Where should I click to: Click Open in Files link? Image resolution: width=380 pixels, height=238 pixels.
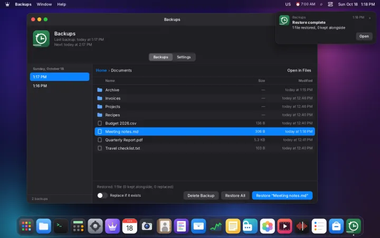pos(299,70)
